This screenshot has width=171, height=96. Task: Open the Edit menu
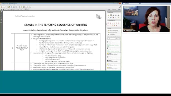4,5
